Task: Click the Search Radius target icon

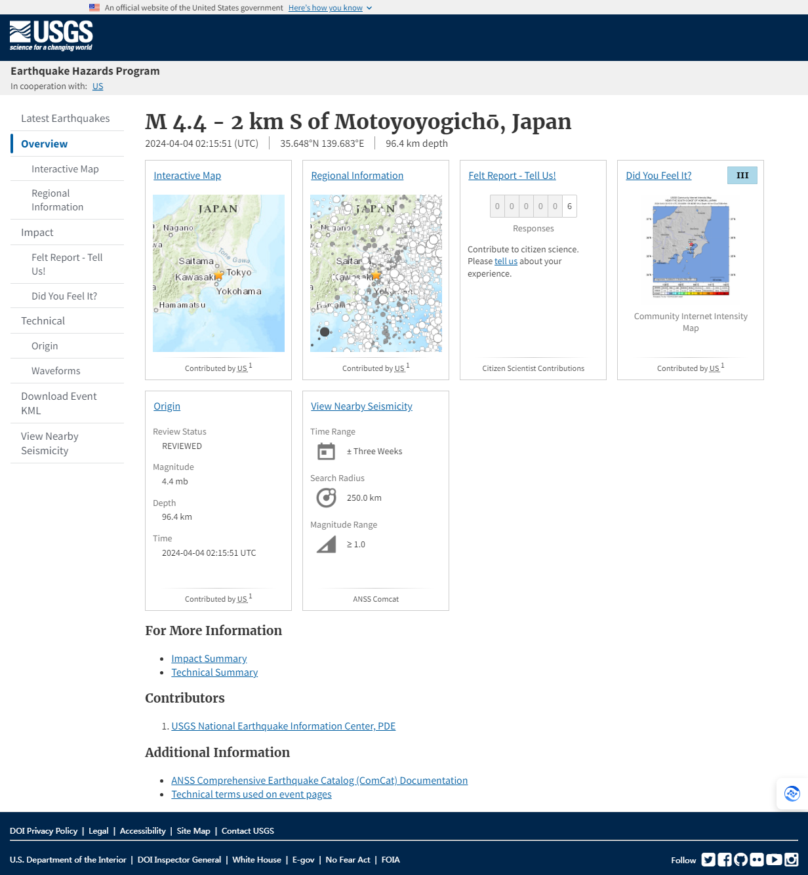Action: coord(326,497)
